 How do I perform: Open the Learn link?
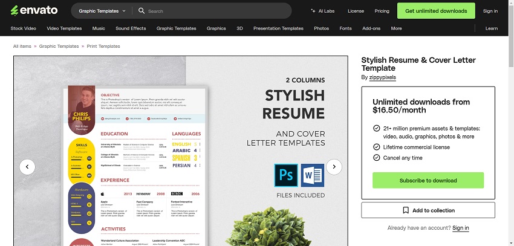[492, 28]
